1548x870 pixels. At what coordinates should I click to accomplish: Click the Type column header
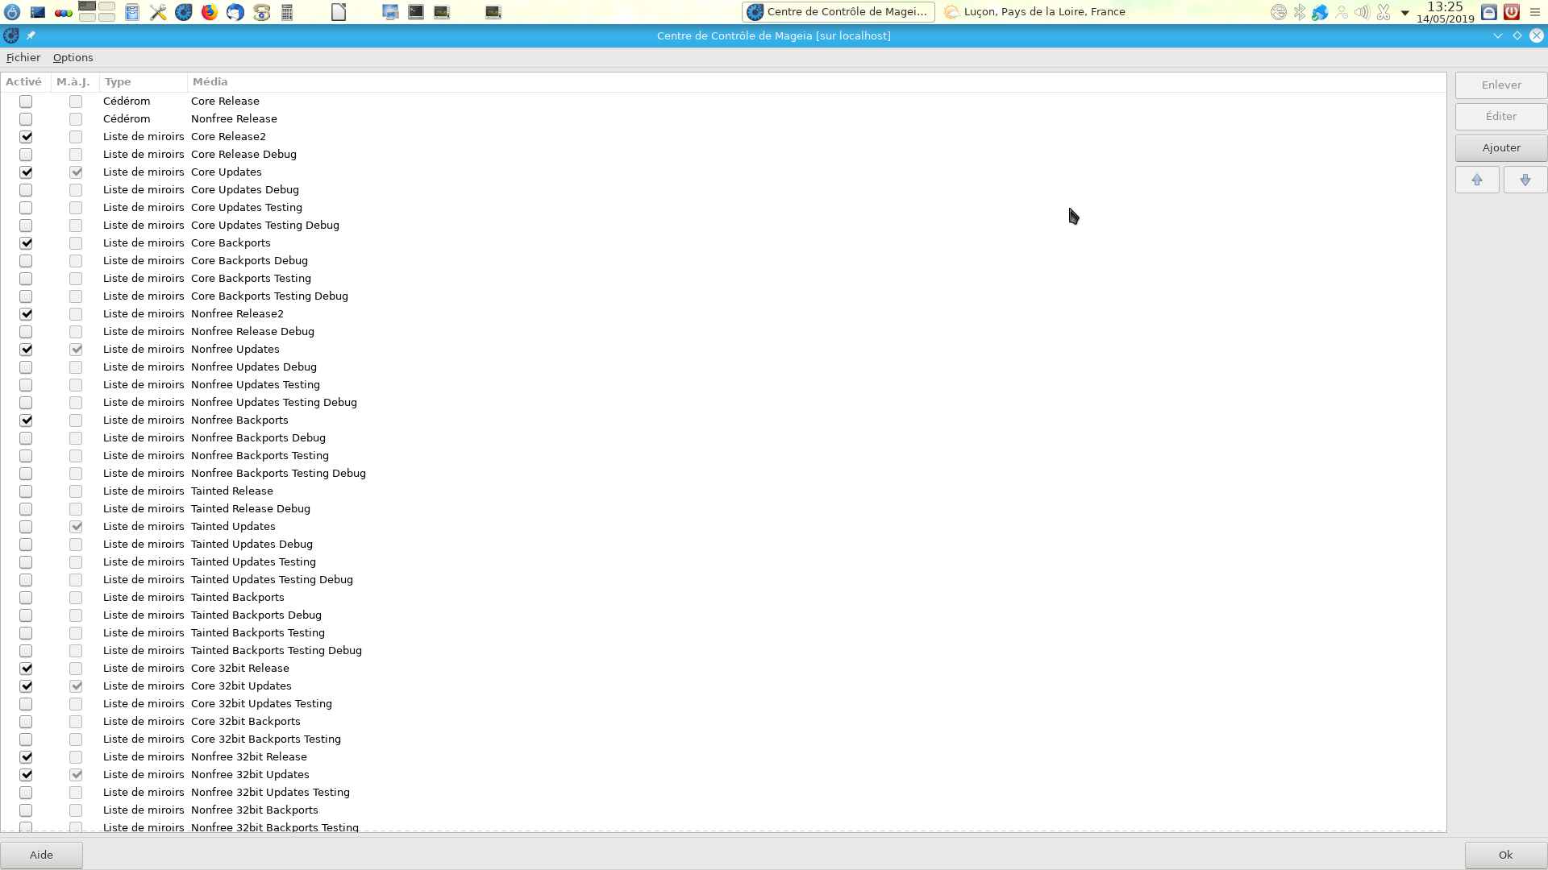(144, 81)
